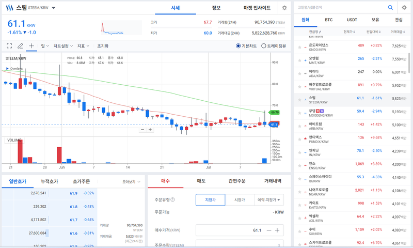Increase the buy price with plus stepper
The height and width of the screenshot is (248, 413).
(277, 230)
